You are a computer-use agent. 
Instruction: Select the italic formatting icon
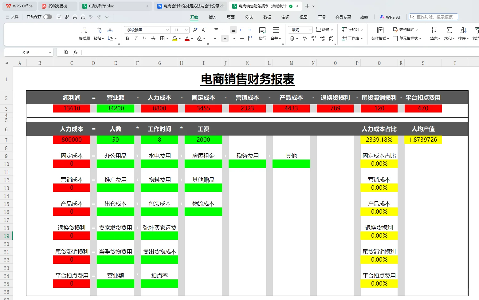(136, 38)
